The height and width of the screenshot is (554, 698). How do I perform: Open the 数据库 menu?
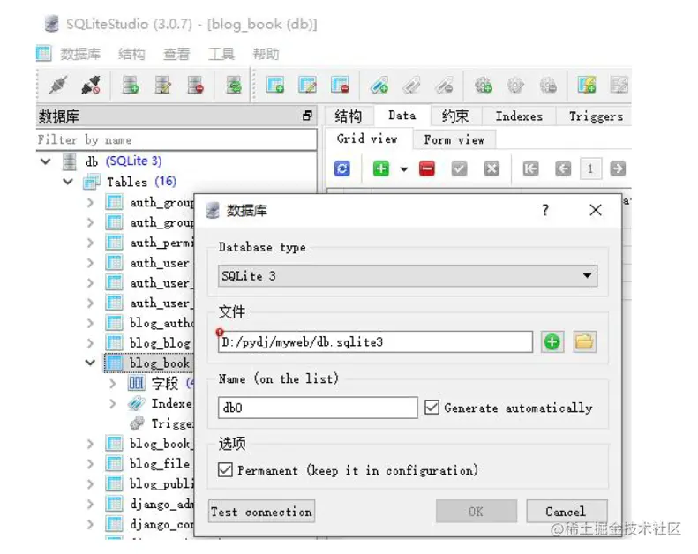coord(80,54)
